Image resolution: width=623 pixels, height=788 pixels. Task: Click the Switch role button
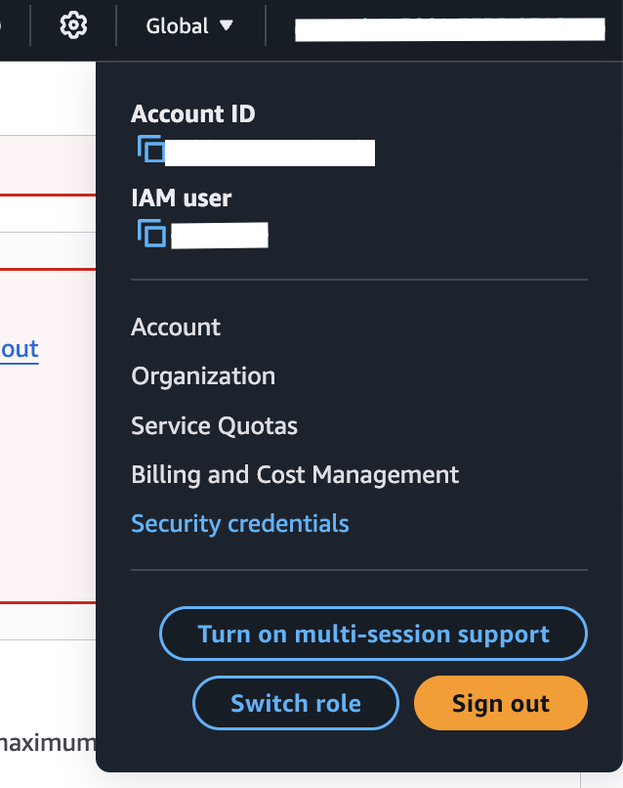pos(296,704)
